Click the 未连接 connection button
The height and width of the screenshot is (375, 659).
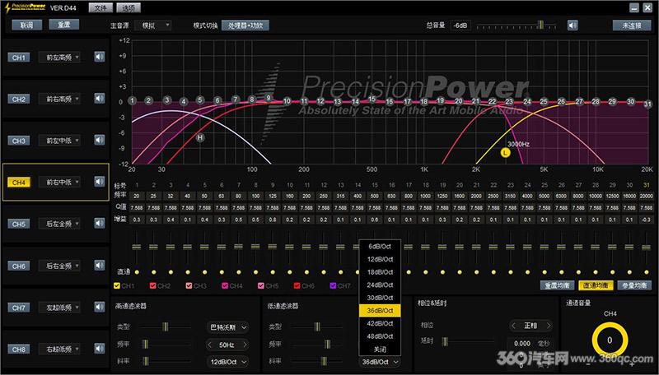coord(632,25)
